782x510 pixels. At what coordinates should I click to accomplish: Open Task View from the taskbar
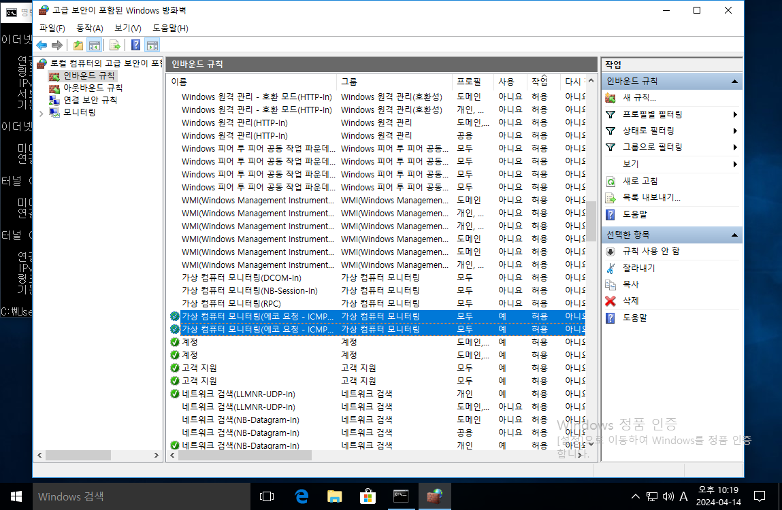[267, 496]
